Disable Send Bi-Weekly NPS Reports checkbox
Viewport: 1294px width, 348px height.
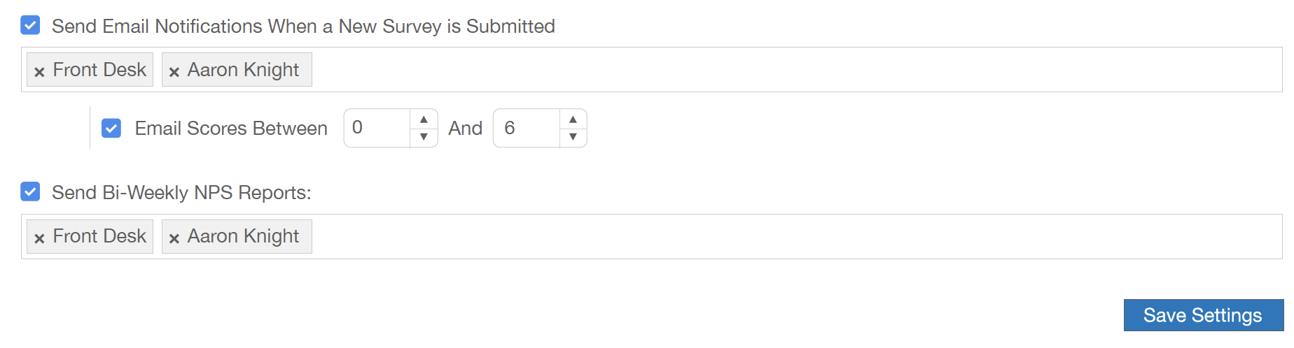(30, 191)
